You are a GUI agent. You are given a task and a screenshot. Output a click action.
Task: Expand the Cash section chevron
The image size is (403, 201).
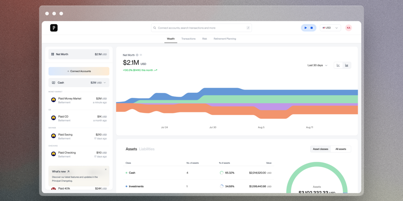pos(105,83)
